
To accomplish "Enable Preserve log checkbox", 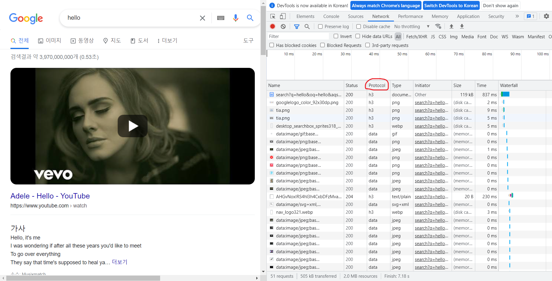I will pos(320,27).
